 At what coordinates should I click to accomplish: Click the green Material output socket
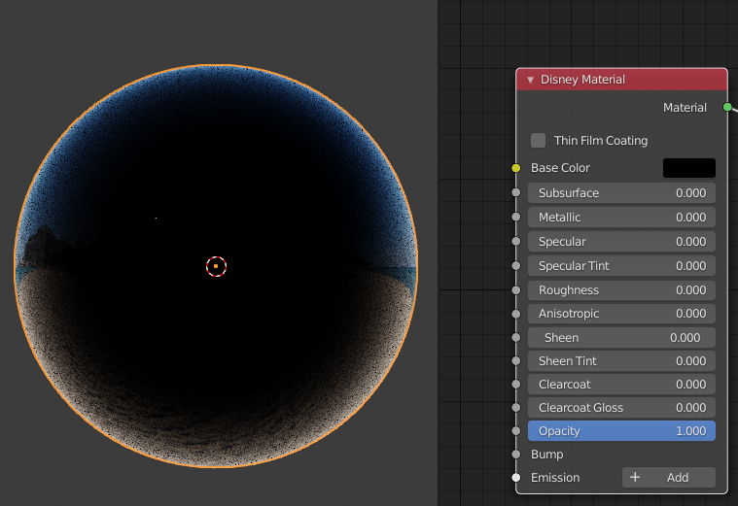(727, 107)
